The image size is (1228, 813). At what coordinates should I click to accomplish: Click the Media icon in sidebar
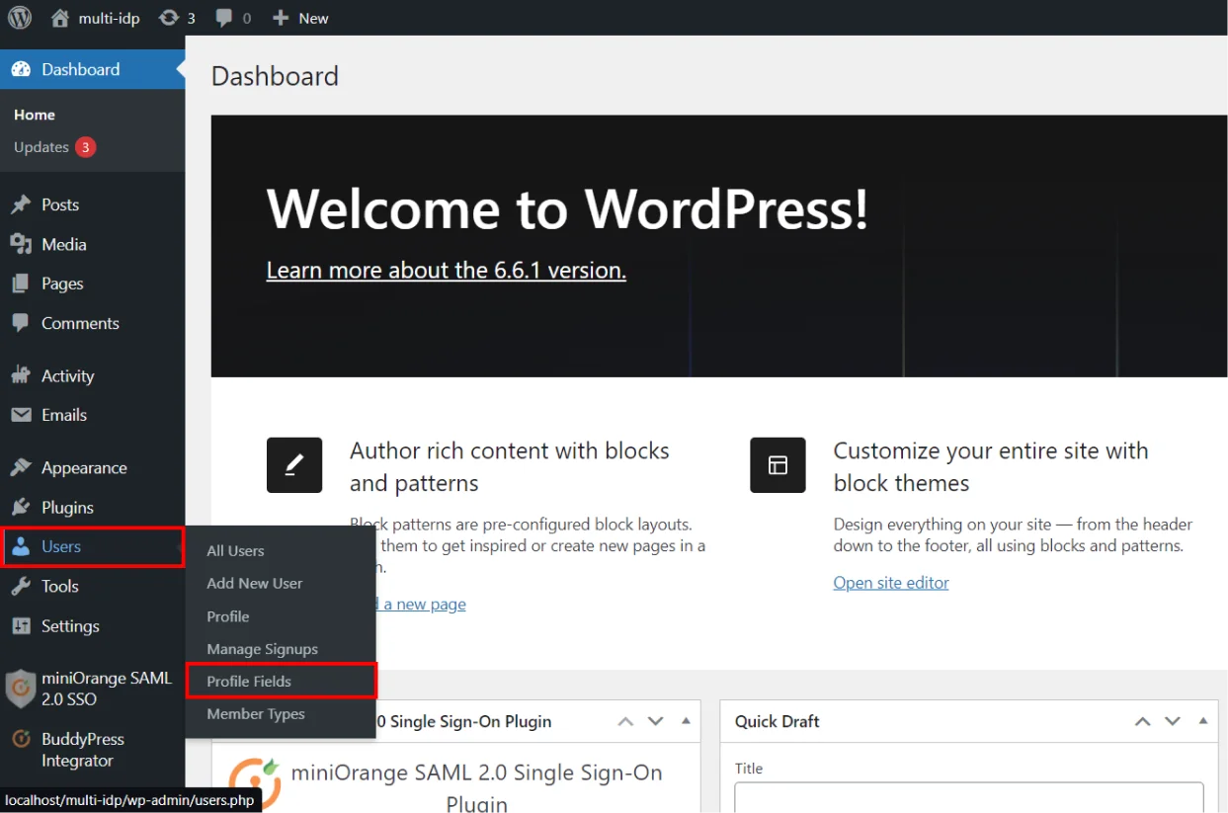[21, 244]
